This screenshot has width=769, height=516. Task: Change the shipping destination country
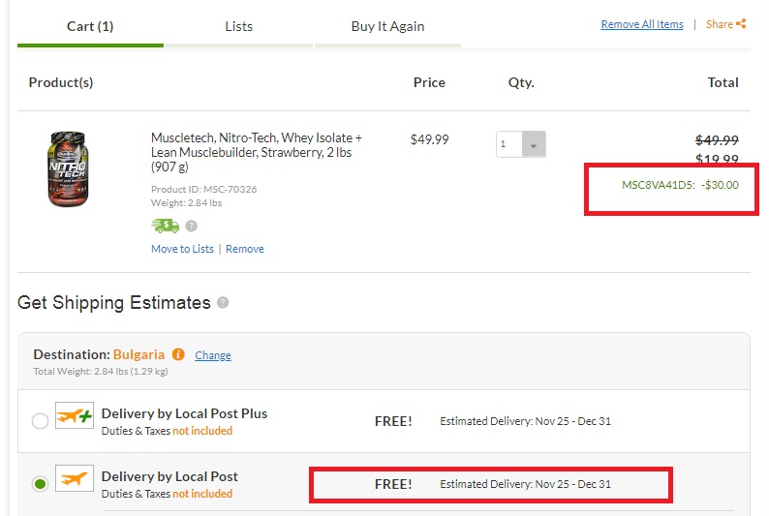pos(213,355)
